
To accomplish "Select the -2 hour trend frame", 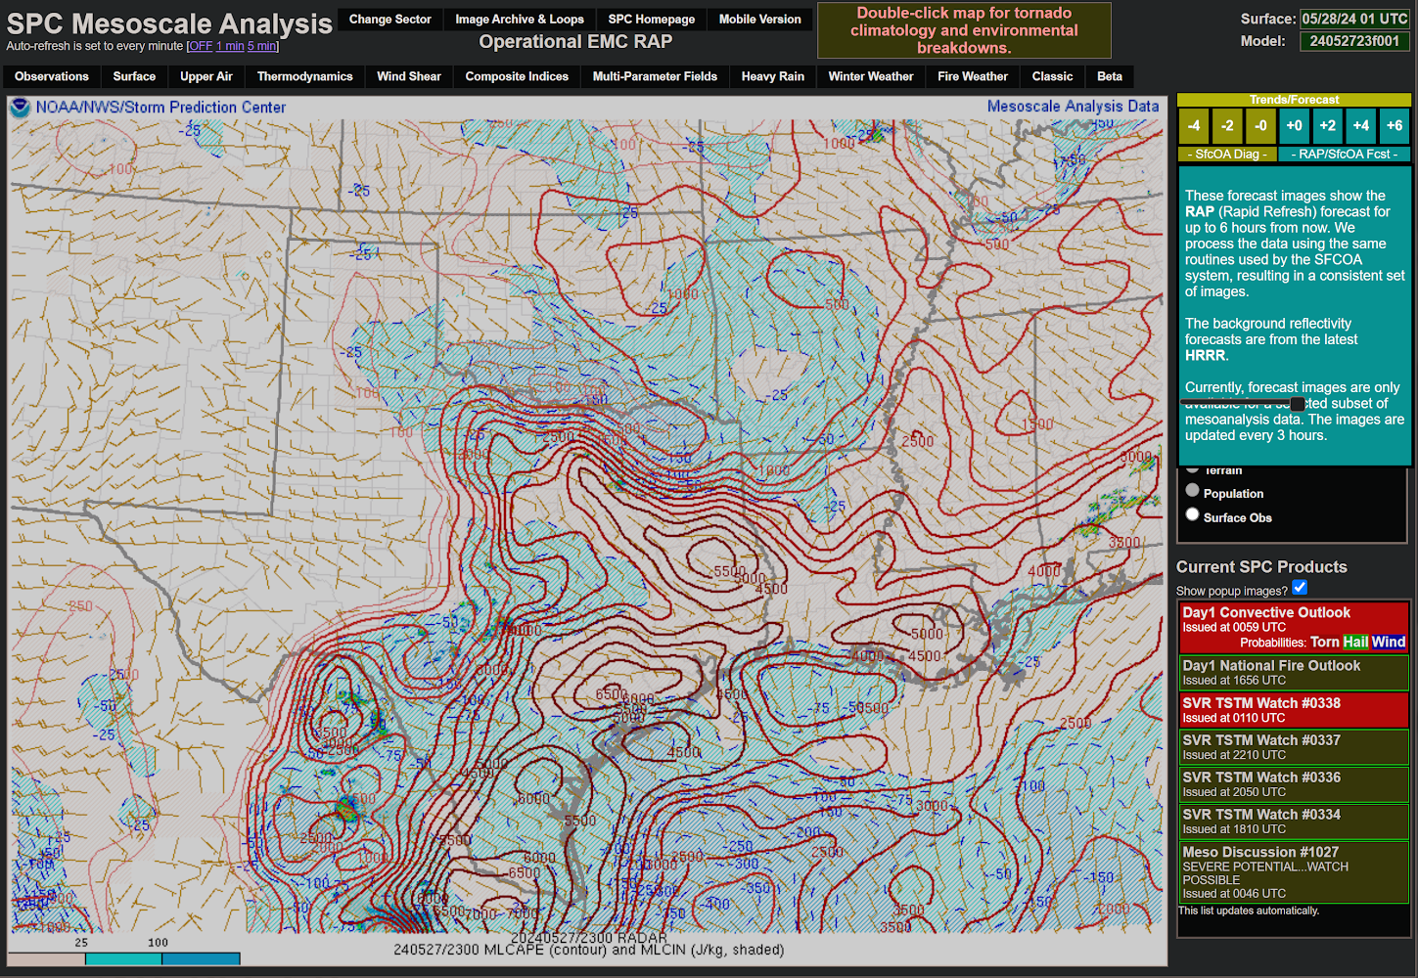I will [1226, 126].
